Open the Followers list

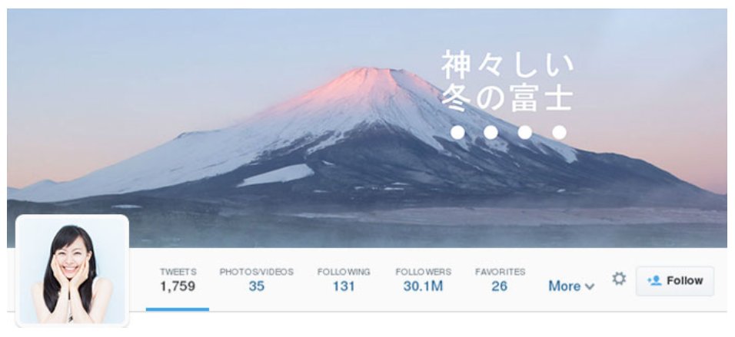424,280
